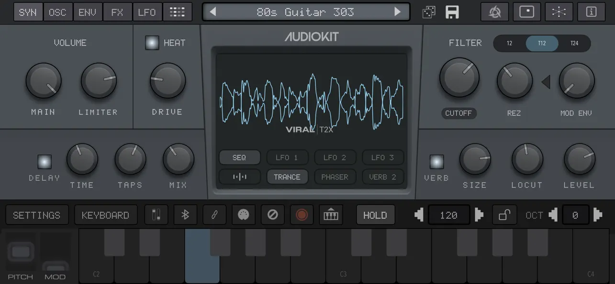Click the MOD ENV knob
The image size is (615, 284).
[577, 81]
